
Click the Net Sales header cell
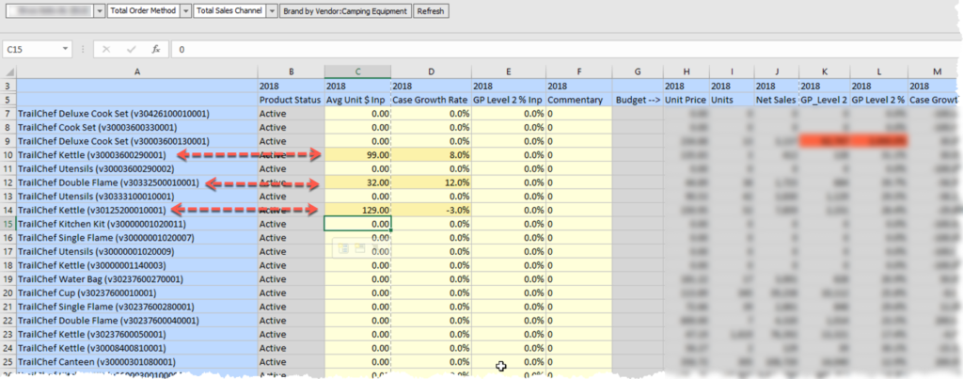(777, 100)
